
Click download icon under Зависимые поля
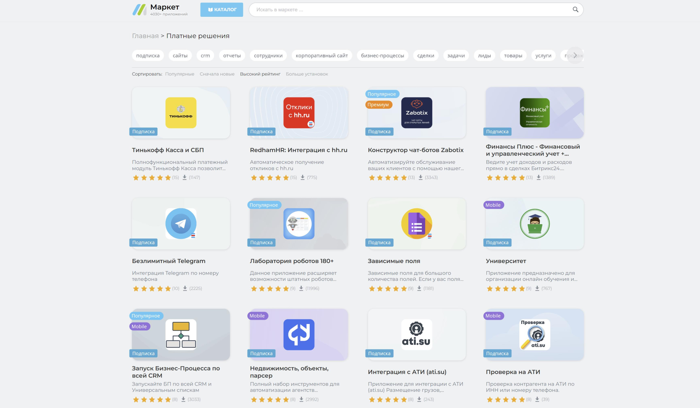tap(419, 289)
